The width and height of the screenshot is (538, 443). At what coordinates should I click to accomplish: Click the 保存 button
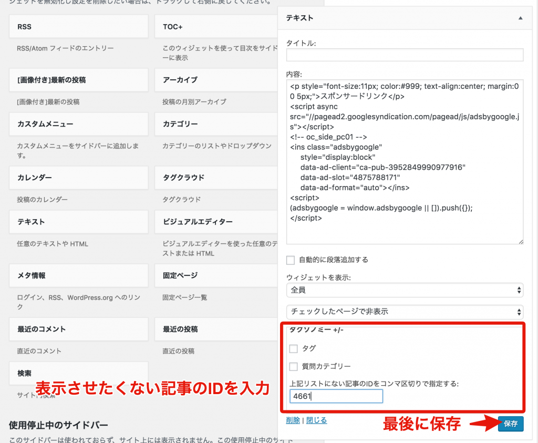pos(511,424)
